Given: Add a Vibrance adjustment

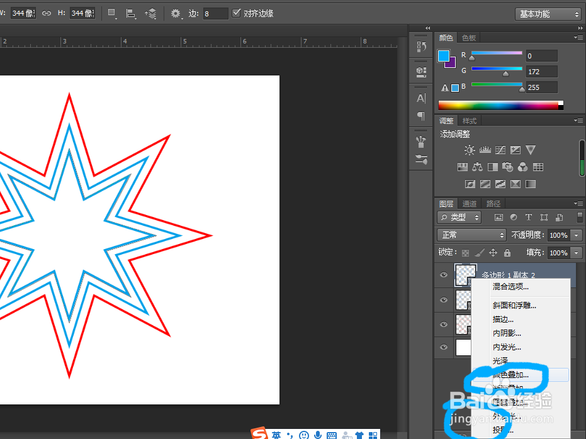Looking at the screenshot, I should coord(531,150).
